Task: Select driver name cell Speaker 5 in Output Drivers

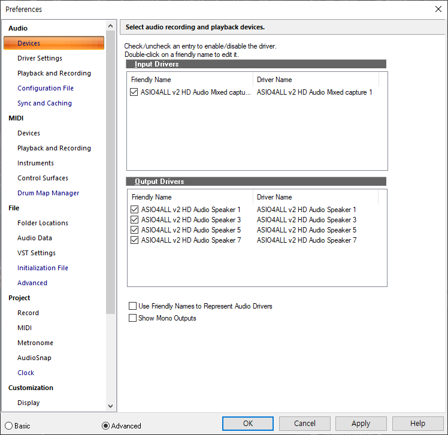Action: (307, 230)
